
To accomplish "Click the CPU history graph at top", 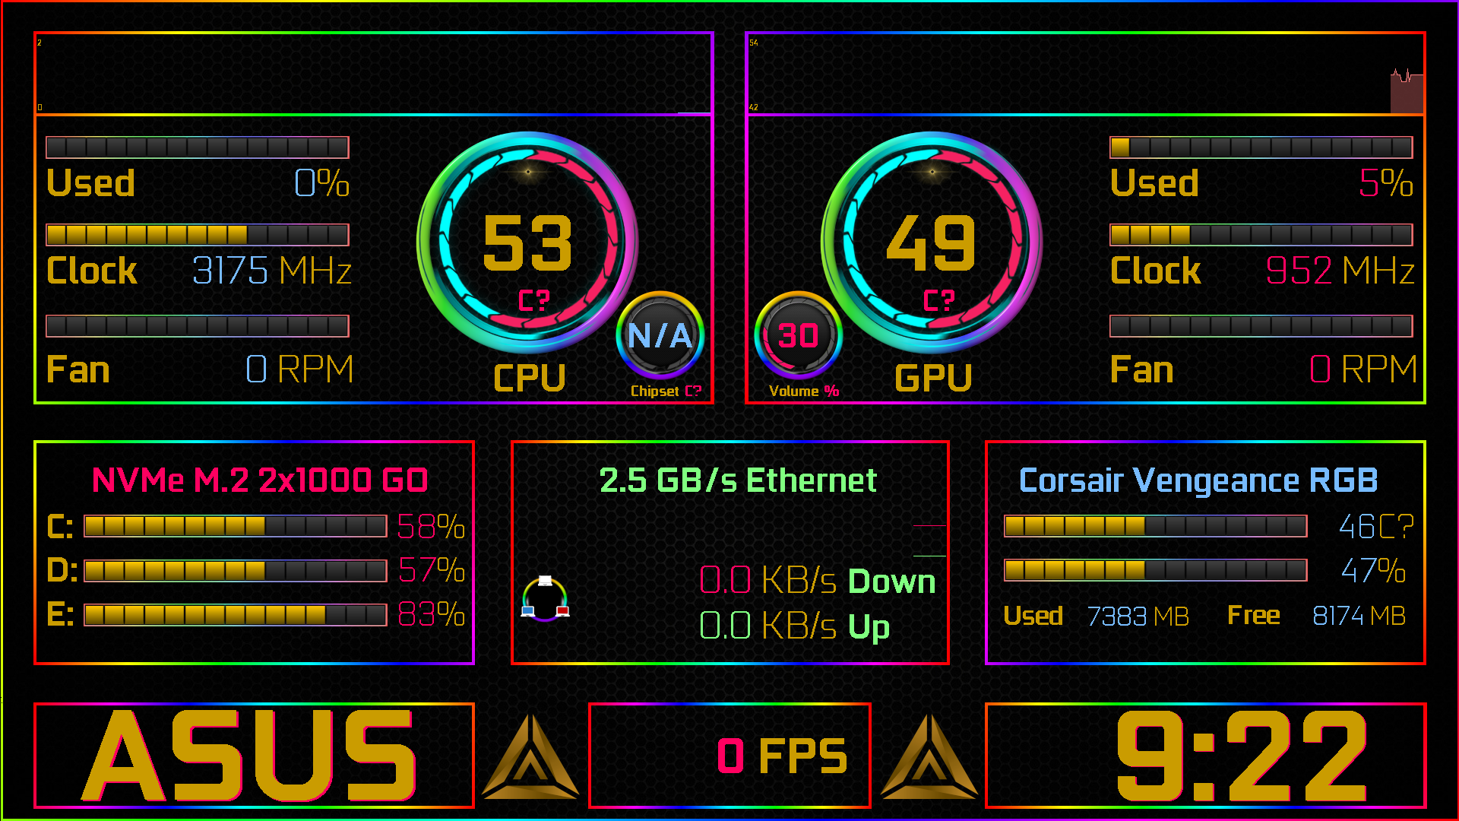I will click(373, 74).
